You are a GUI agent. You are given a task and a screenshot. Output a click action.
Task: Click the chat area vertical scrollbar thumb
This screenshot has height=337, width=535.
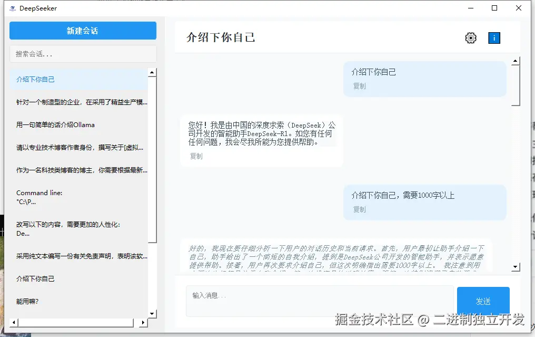[516, 85]
